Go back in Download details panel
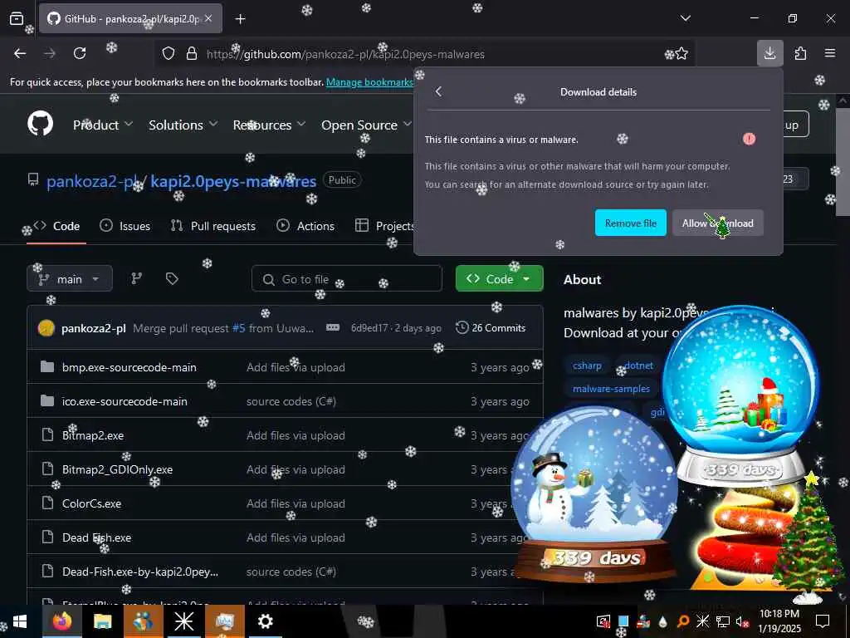The width and height of the screenshot is (850, 638). [x=438, y=91]
